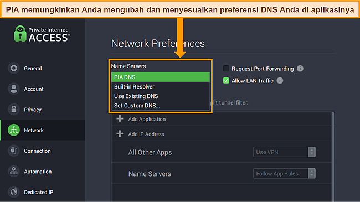Enable Request Port Forwarding checkbox
The height and width of the screenshot is (202, 360).
coord(226,69)
